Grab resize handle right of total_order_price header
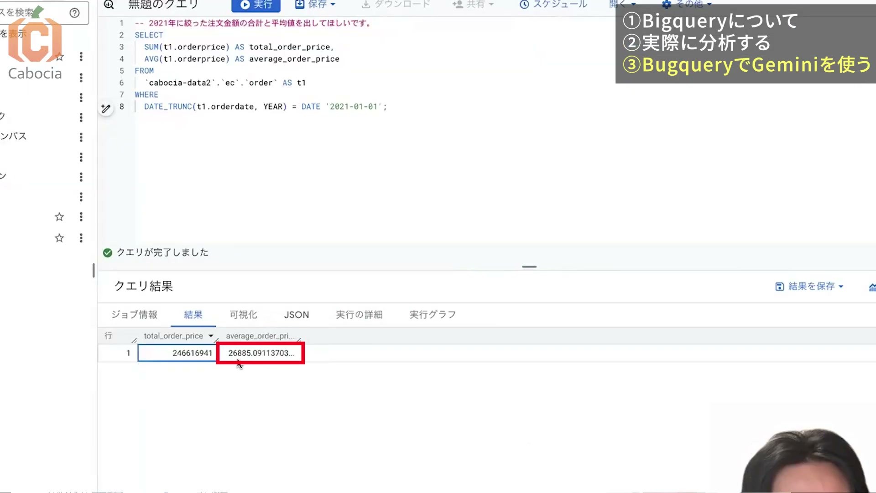 pyautogui.click(x=216, y=341)
